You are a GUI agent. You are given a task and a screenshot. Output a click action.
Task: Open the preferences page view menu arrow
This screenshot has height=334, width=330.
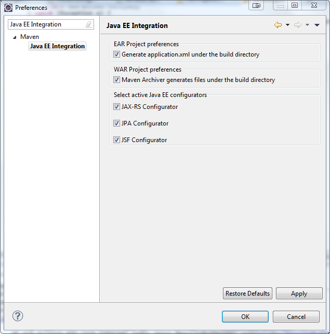click(317, 25)
